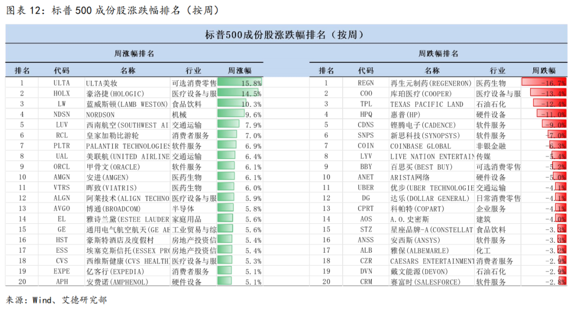This screenshot has height=311, width=572.
Task: Select the -12.4% weekly loss value
Action: click(553, 104)
